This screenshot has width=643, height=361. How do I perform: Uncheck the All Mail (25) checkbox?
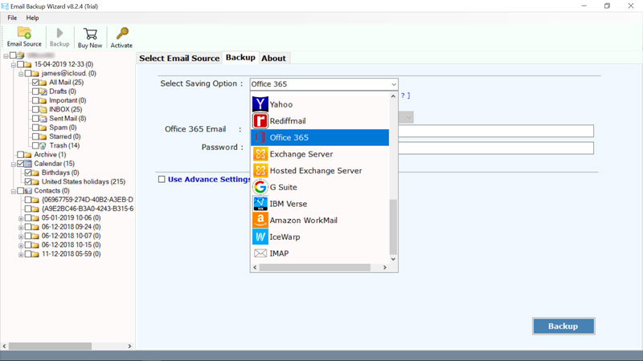[35, 83]
